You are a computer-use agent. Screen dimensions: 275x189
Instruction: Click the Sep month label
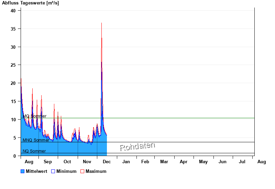click(48, 162)
